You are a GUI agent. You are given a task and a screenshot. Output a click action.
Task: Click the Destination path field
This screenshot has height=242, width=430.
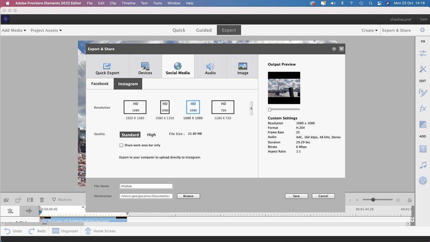pos(146,196)
